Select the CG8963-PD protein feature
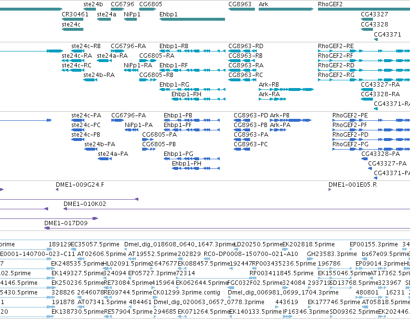 (x=242, y=120)
